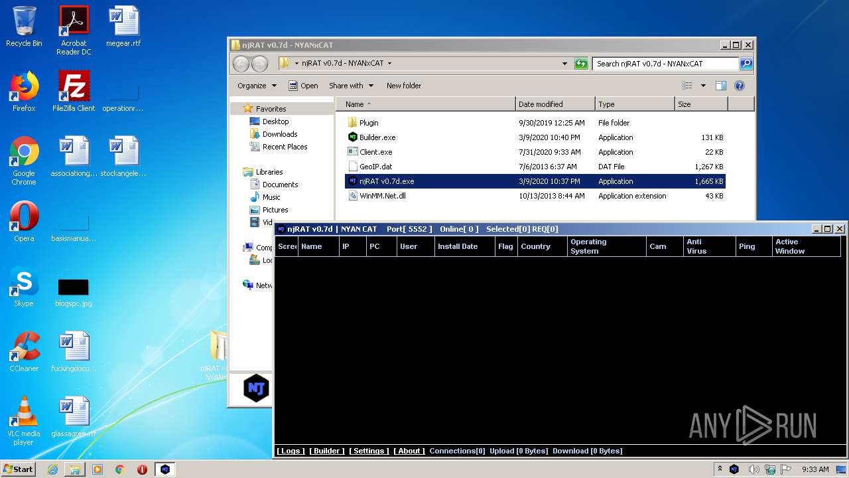Select Favorites in navigation pane
Image resolution: width=849 pixels, height=478 pixels.
coord(271,109)
